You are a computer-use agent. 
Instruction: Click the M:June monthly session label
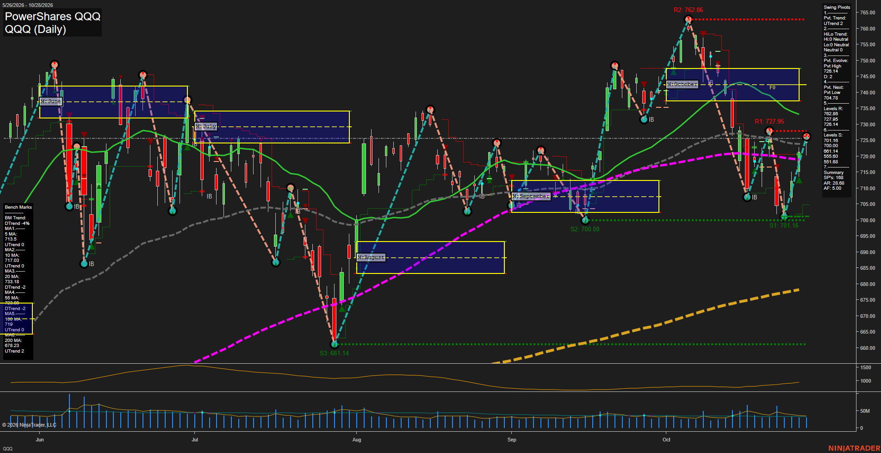51,101
